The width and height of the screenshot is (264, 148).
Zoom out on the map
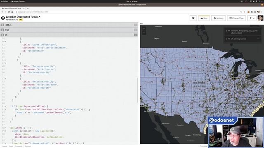click(x=144, y=33)
